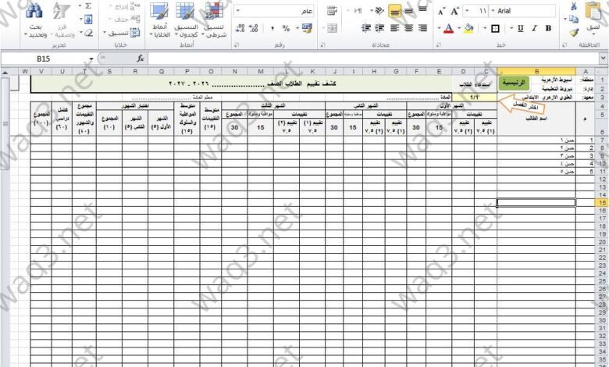609x367 pixels.
Task: Click the fx insert function icon
Action: [141, 59]
